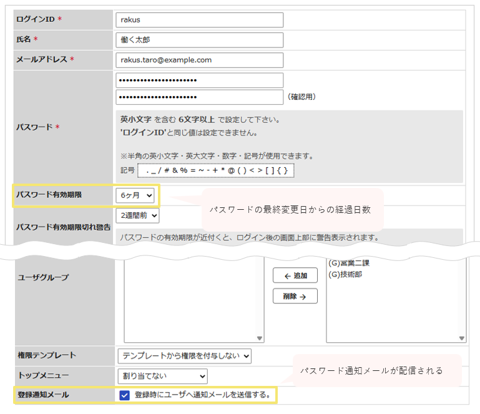Click the 削除 → button
Viewport: 480px width, 414px height.
(295, 296)
